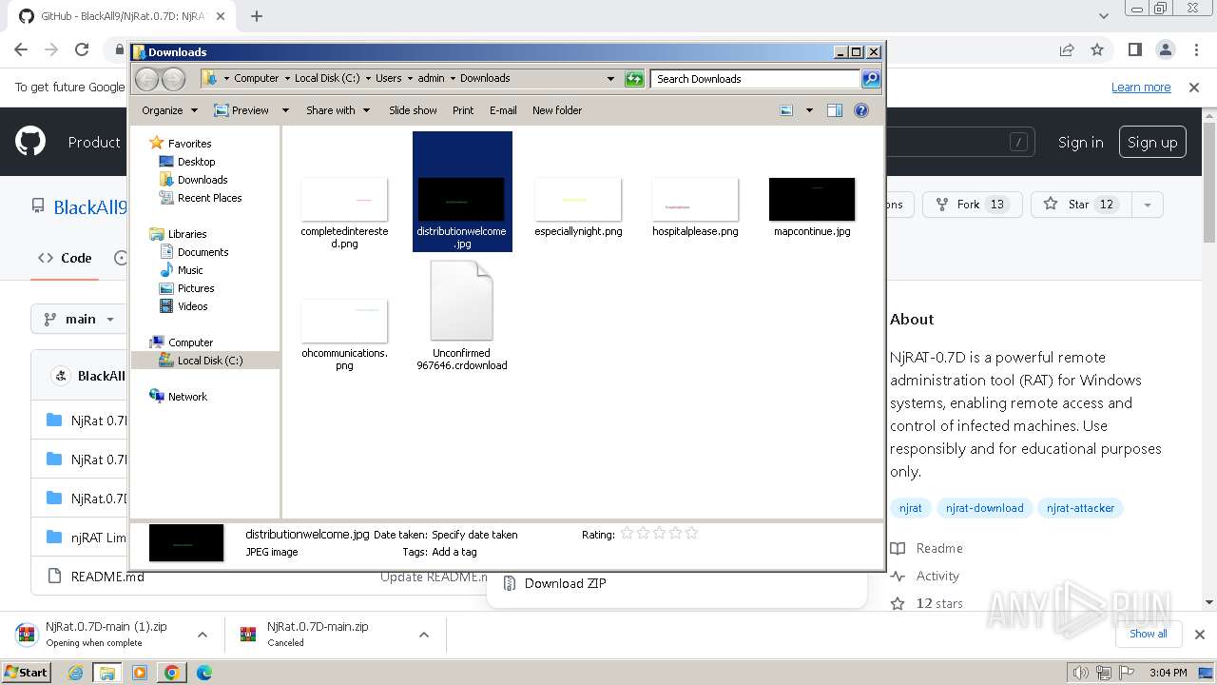Click E-mail in Explorer toolbar

click(x=503, y=110)
